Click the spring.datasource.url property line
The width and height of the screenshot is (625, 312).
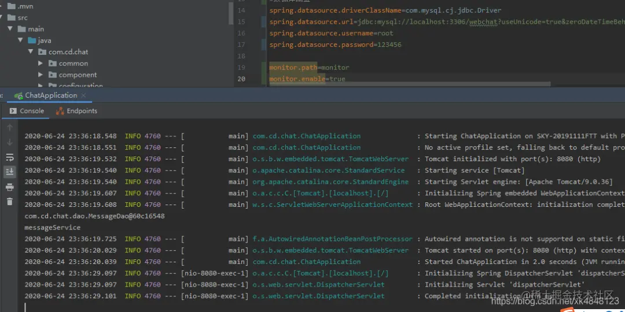[x=447, y=22]
